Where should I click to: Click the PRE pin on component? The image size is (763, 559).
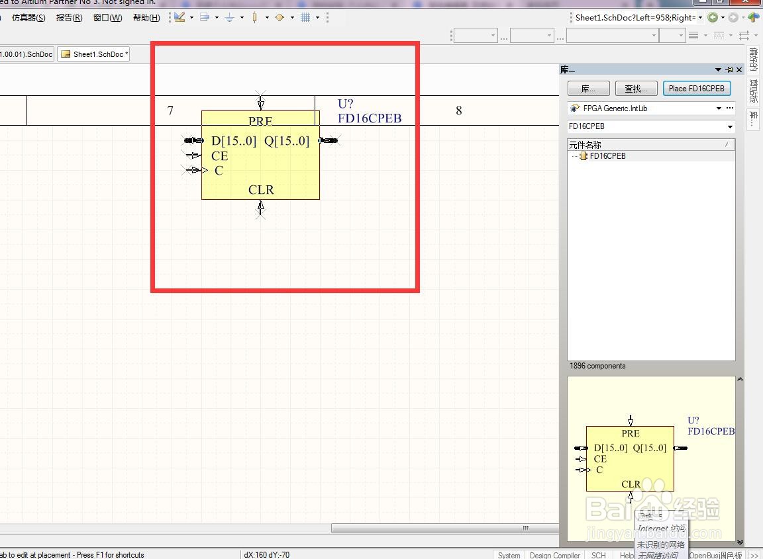point(261,101)
